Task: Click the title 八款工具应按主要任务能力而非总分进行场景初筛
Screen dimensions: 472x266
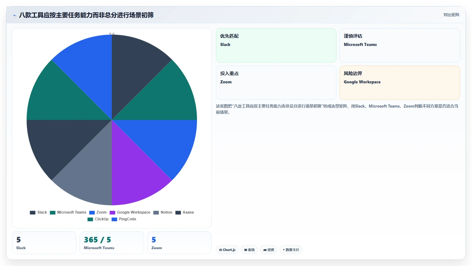Action: (x=86, y=15)
